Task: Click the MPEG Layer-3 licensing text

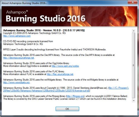Action: click(x=54, y=49)
